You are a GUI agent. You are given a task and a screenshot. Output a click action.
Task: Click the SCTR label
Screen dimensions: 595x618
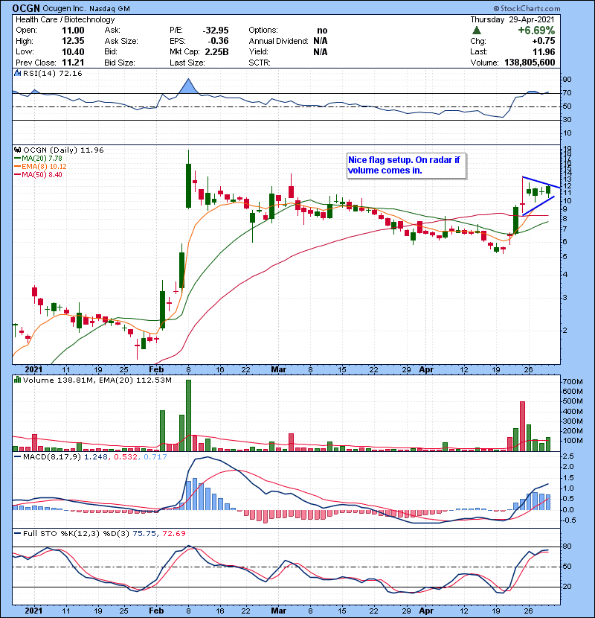pyautogui.click(x=260, y=63)
